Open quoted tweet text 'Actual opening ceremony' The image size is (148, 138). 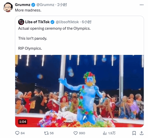point(54,28)
